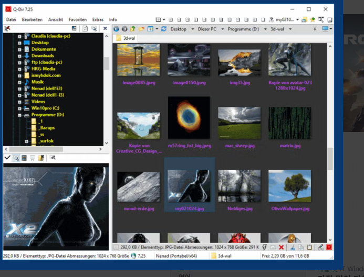
Task: Click the zoom magnifier icon in top toolbar
Action: pyautogui.click(x=321, y=19)
